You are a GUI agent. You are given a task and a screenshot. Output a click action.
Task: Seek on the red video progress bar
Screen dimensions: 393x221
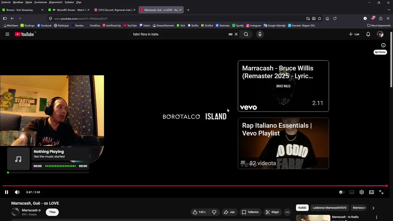pos(195,186)
